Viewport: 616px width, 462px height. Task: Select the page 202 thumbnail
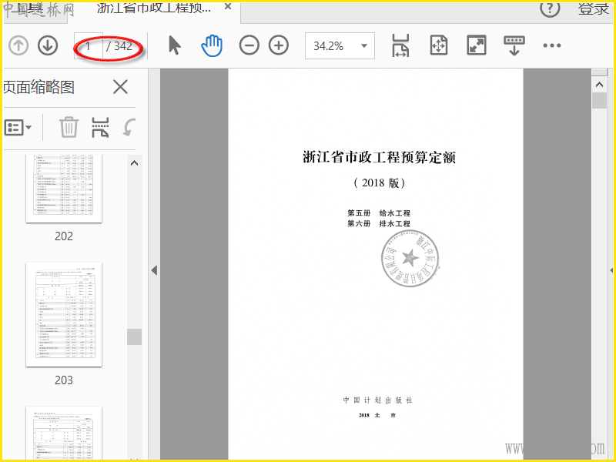(64, 189)
